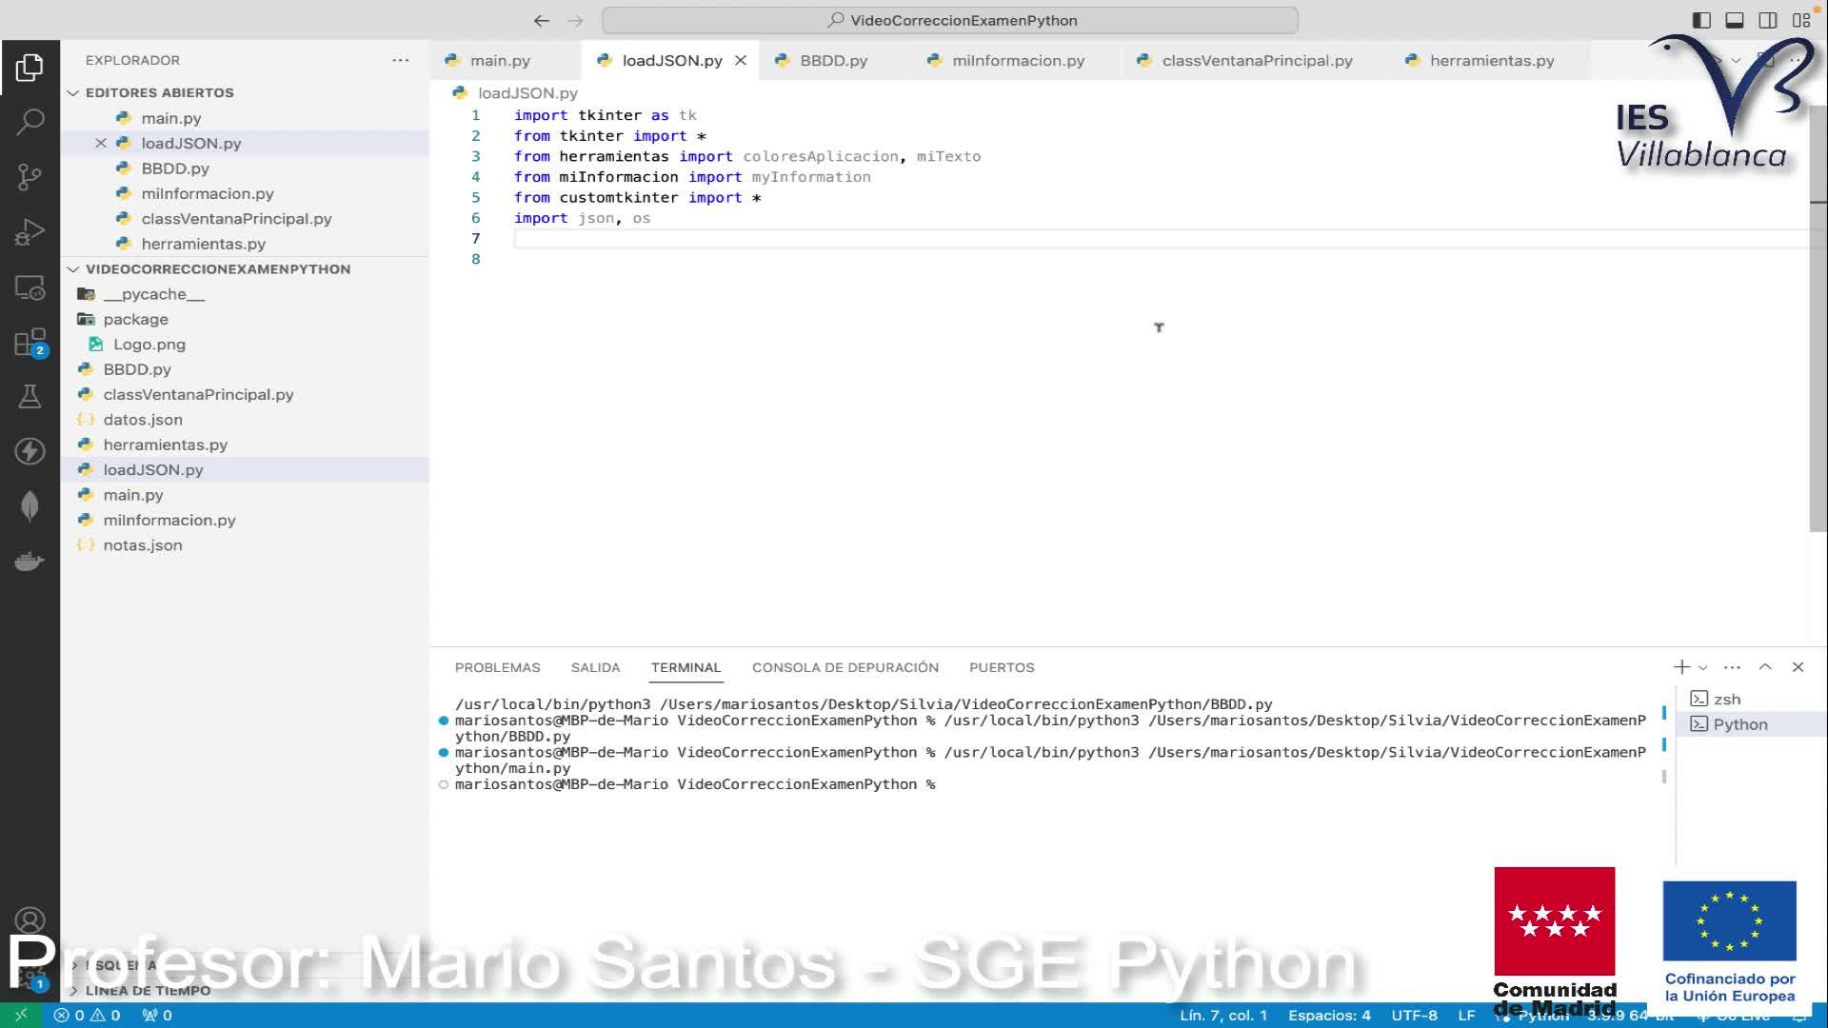Viewport: 1828px width, 1028px height.
Task: Click the Espacios: 4 indentation status button
Action: (x=1329, y=1016)
